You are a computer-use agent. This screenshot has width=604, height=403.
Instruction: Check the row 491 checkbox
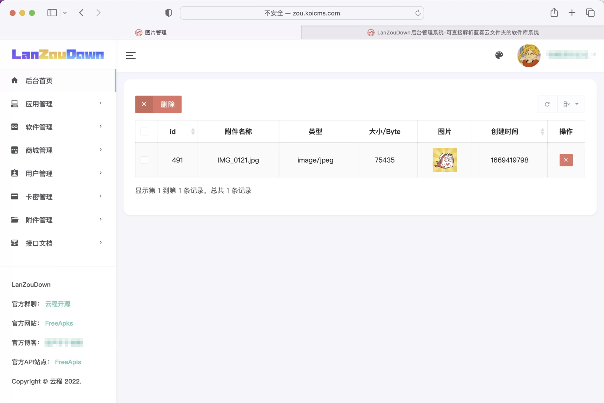pyautogui.click(x=144, y=160)
